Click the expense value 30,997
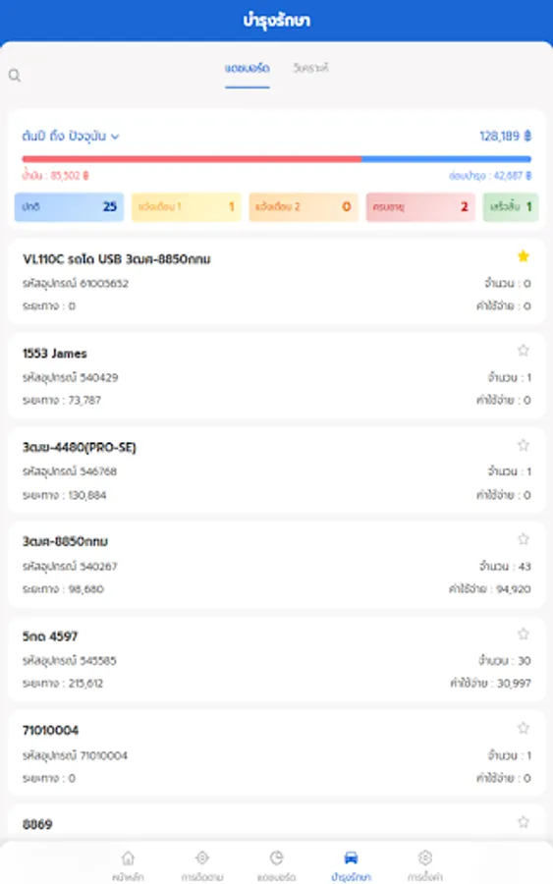 (513, 684)
